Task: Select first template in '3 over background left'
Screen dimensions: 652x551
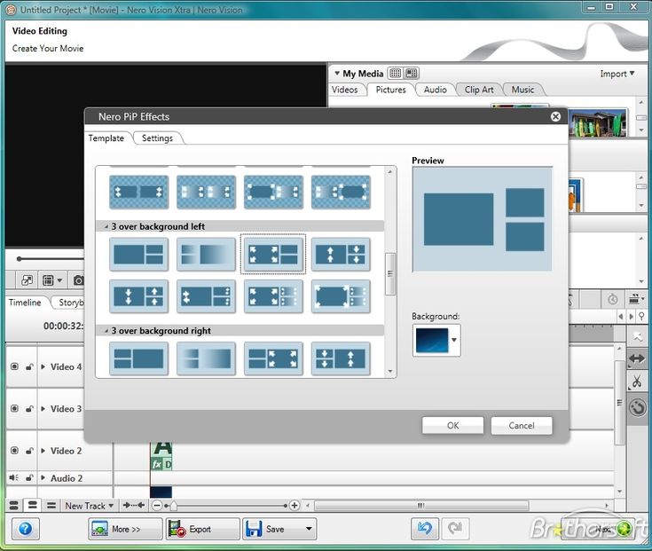Action: (139, 255)
